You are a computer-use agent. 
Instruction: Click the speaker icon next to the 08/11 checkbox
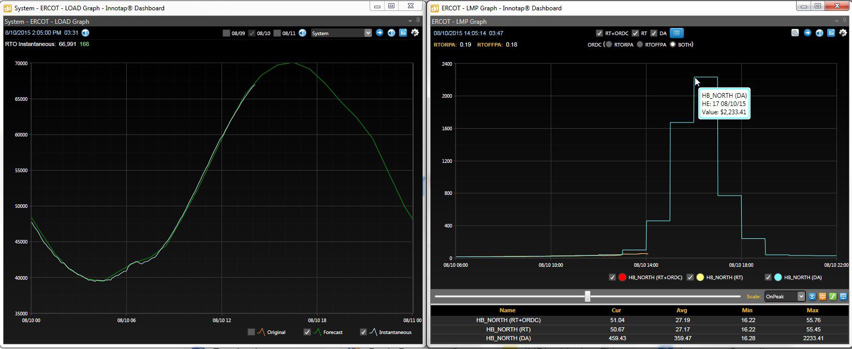[x=303, y=33]
